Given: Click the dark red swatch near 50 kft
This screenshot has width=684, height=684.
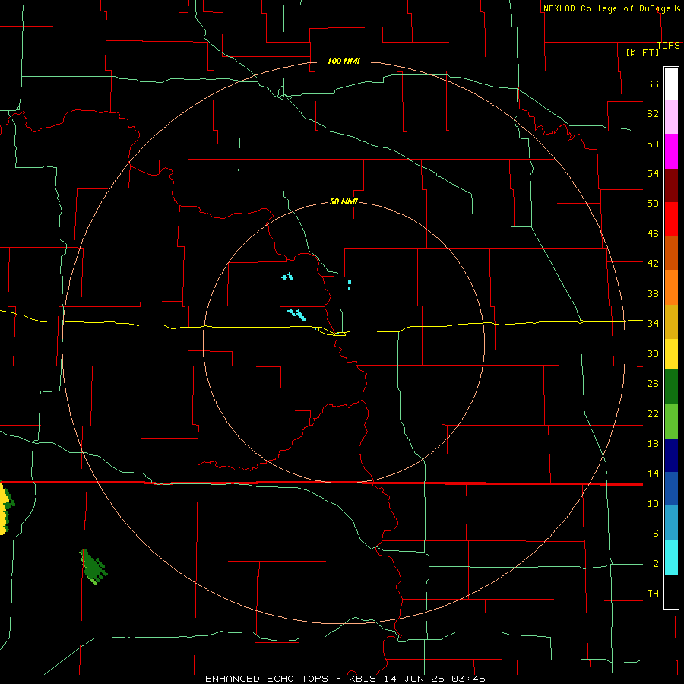Looking at the screenshot, I should (671, 185).
